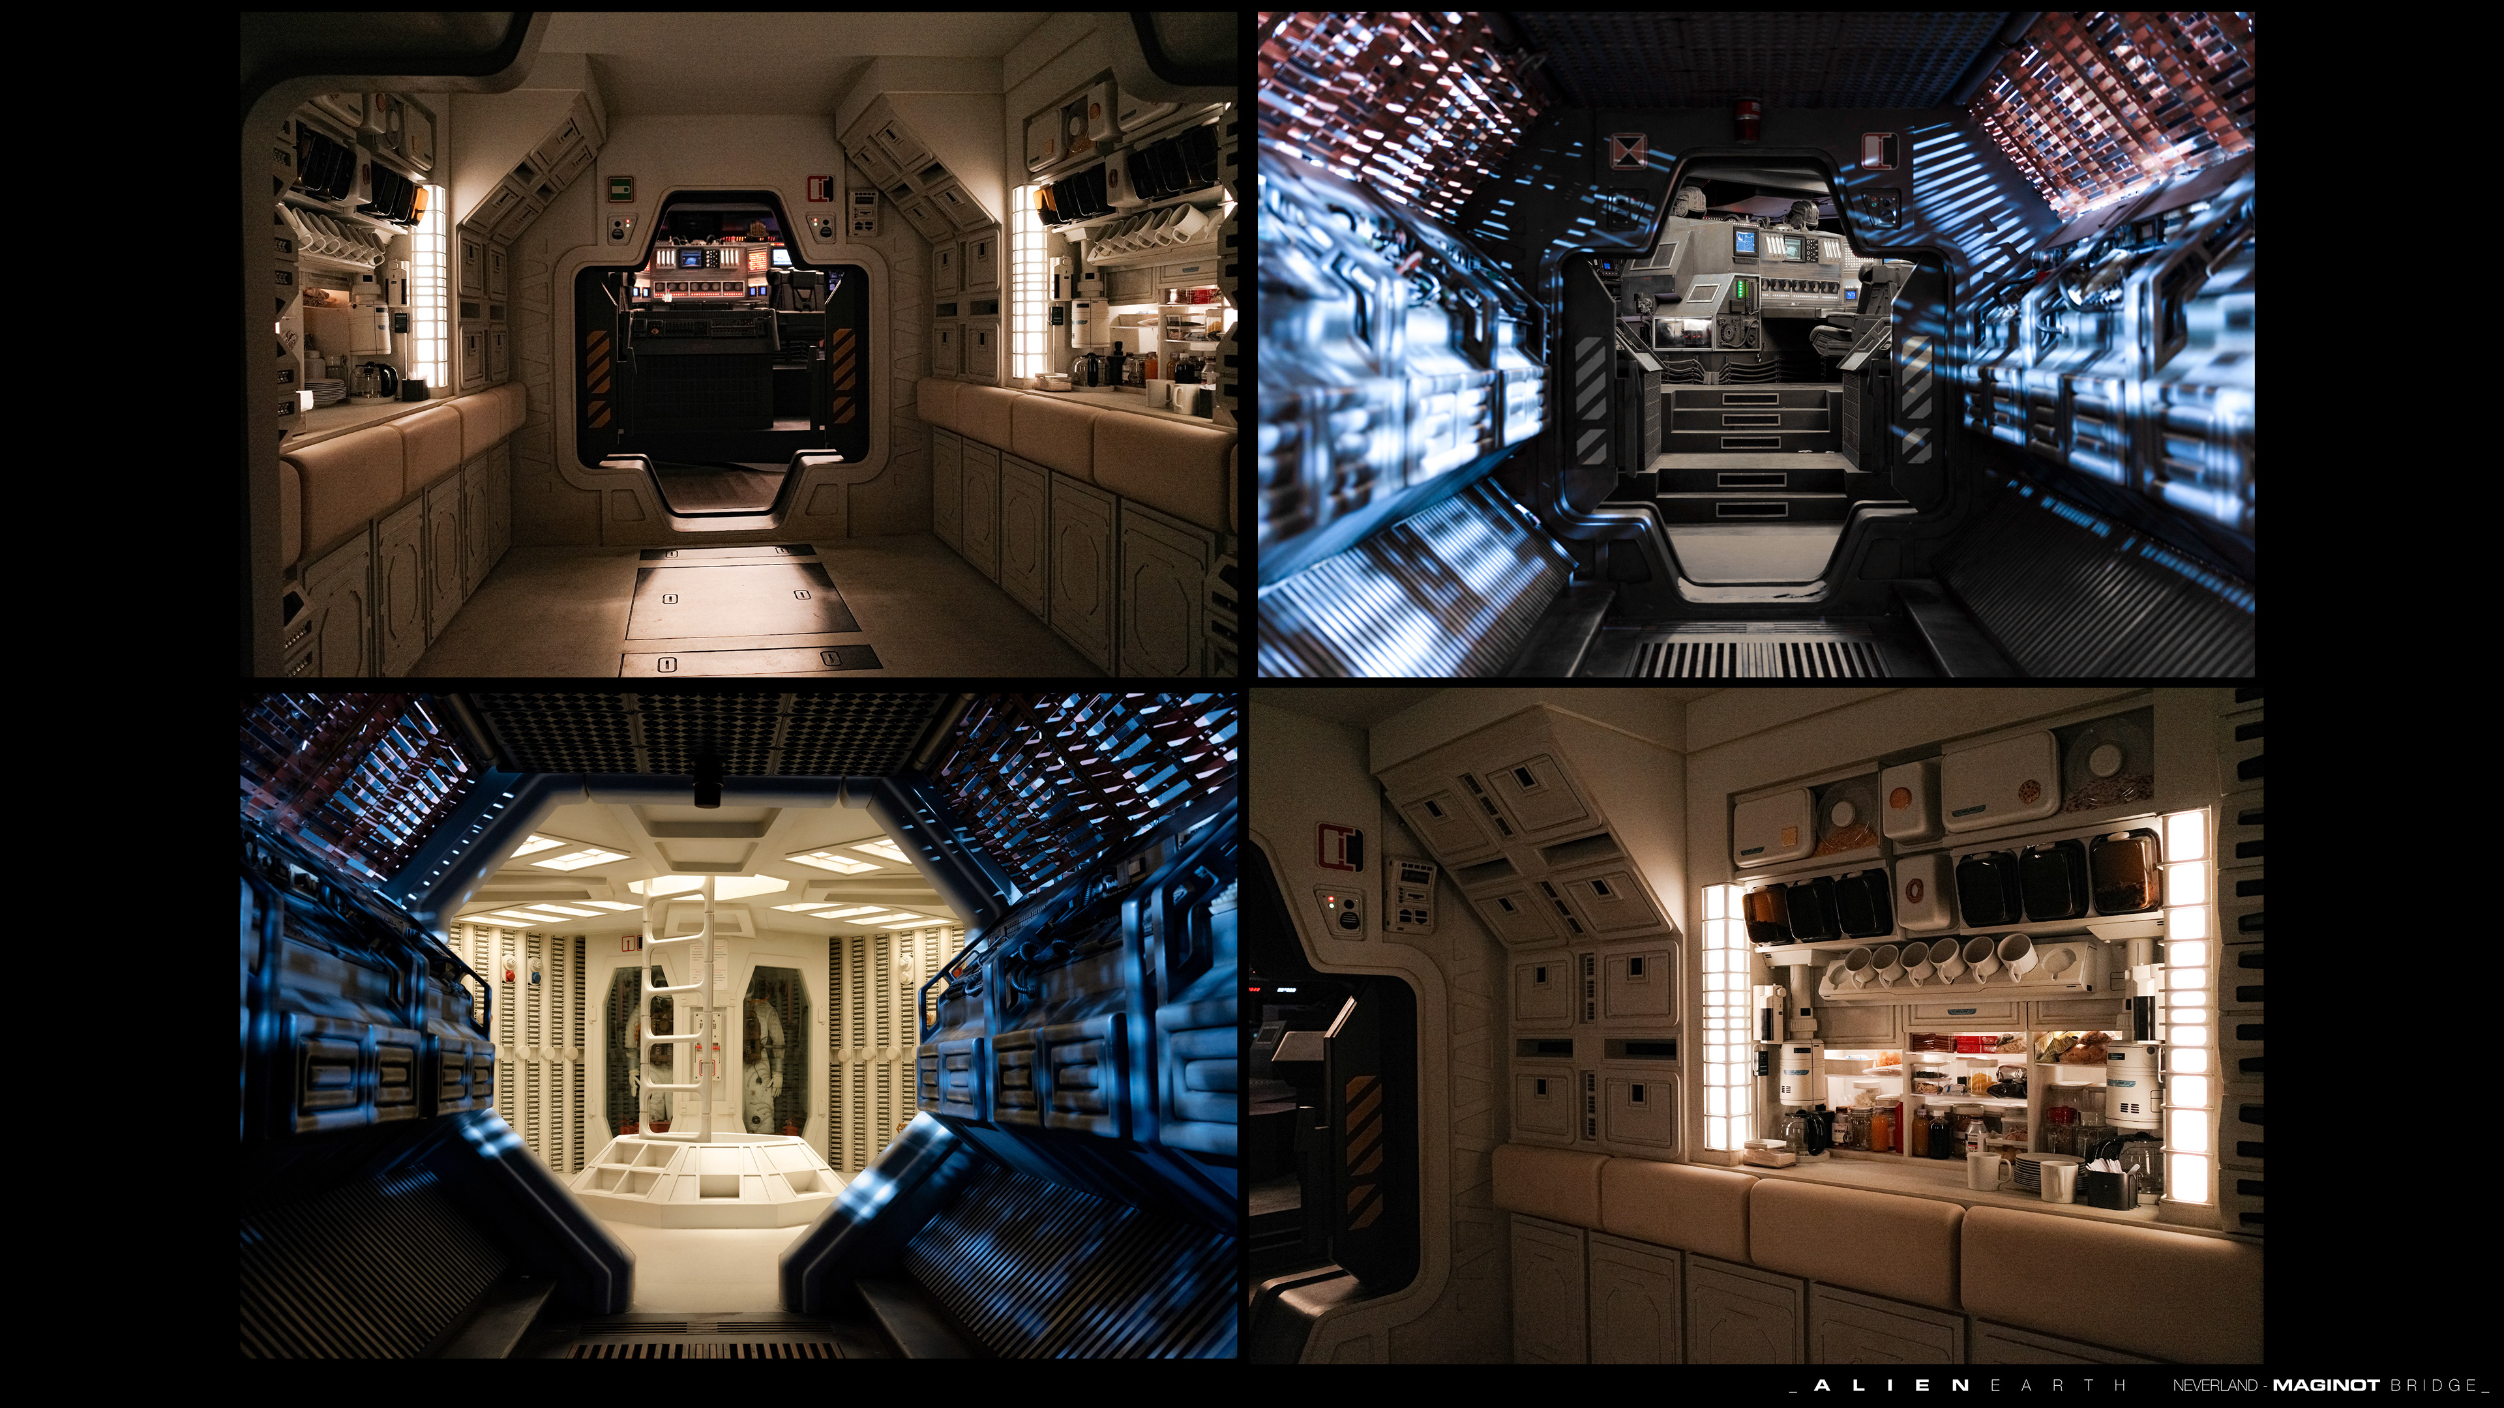Open the bottom-left airlock ladder room photo

coord(739,1025)
